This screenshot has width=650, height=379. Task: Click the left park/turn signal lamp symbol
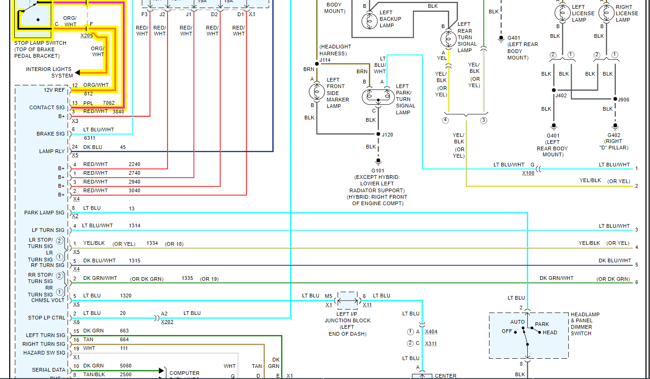[x=378, y=97]
